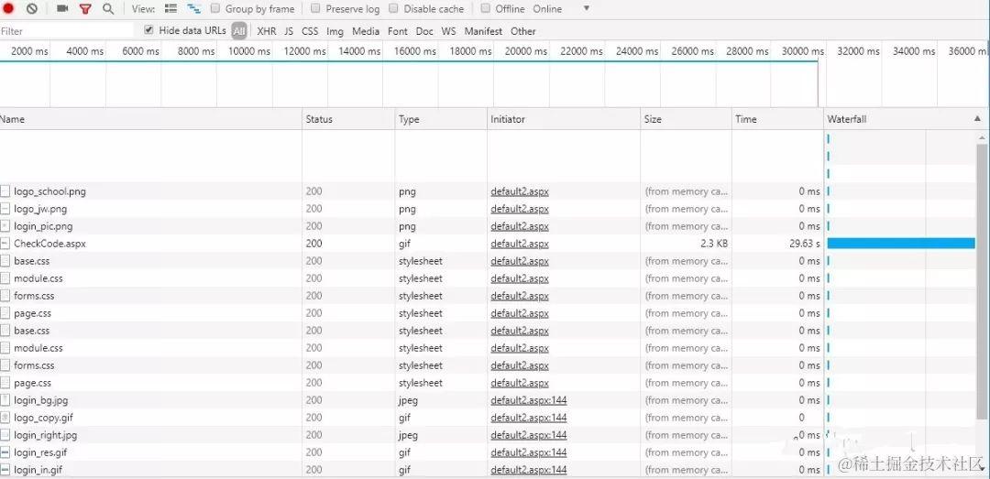Click the 16000 ms timeline marker
990x479 pixels.
pos(415,51)
